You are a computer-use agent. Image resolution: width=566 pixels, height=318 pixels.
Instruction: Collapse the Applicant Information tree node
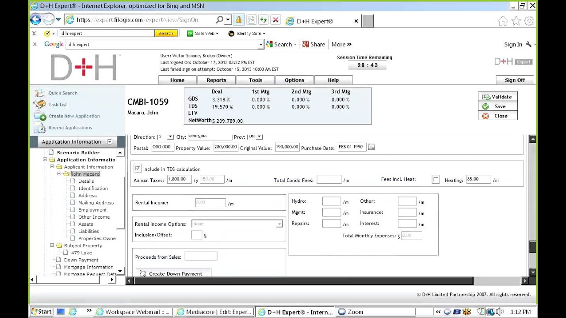point(52,167)
